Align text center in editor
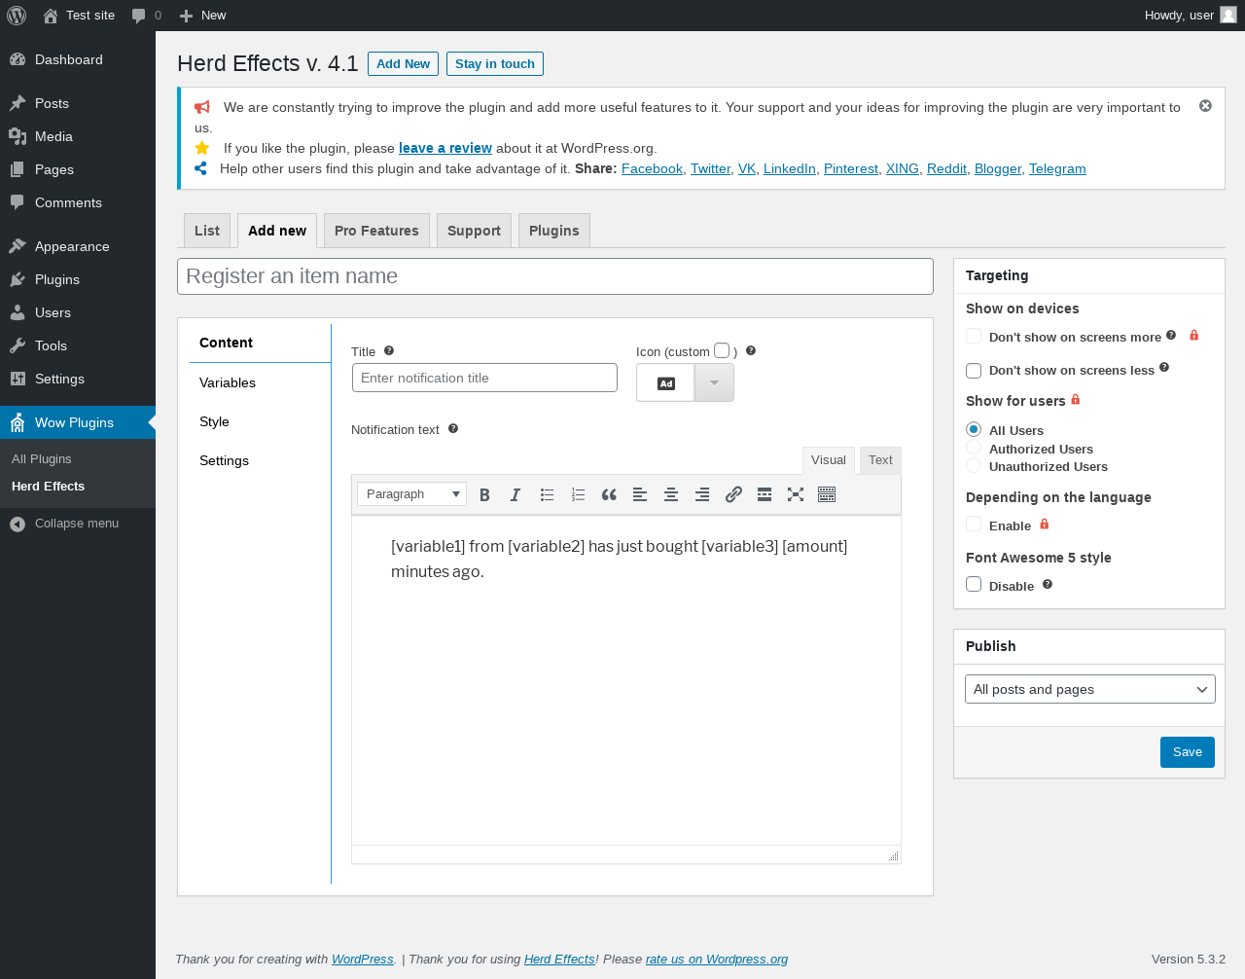The width and height of the screenshot is (1245, 979). (671, 494)
